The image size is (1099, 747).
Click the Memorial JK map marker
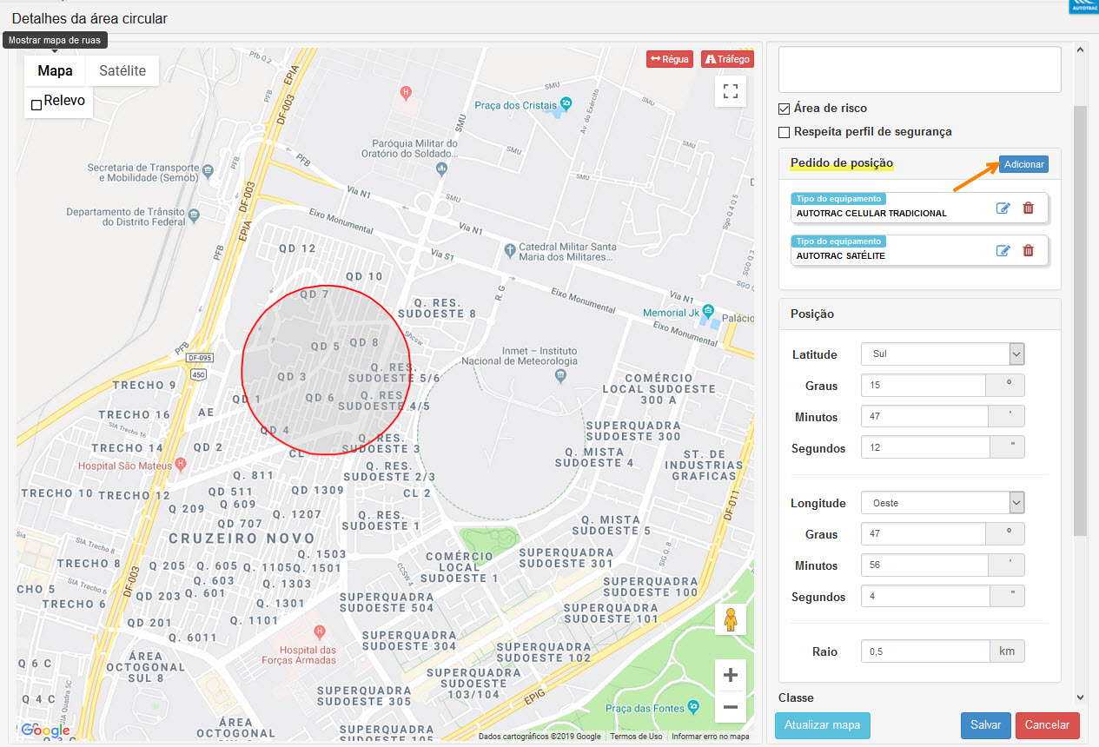(709, 312)
